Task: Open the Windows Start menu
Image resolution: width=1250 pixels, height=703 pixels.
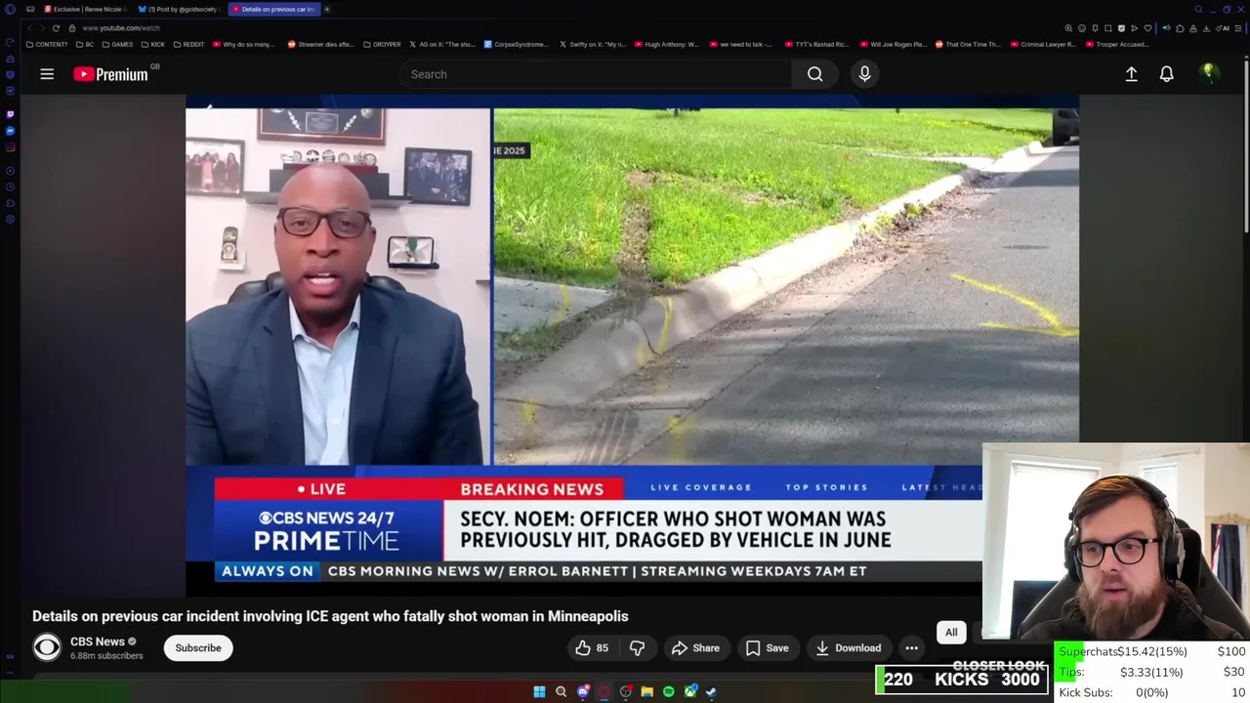Action: point(539,691)
